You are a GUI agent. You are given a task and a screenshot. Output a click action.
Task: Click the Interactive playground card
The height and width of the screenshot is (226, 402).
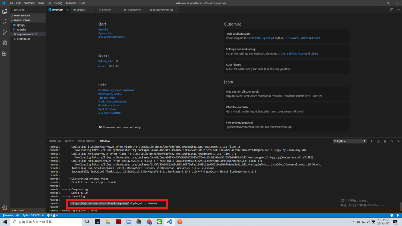(x=286, y=125)
